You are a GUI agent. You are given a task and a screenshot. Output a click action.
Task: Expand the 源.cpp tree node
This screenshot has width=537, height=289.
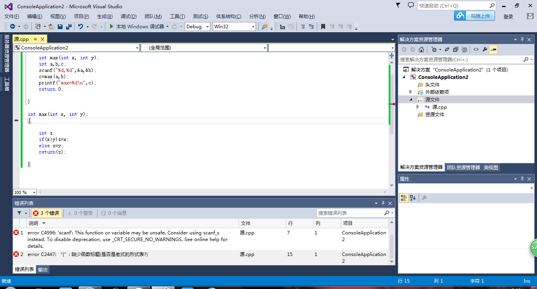pos(418,107)
